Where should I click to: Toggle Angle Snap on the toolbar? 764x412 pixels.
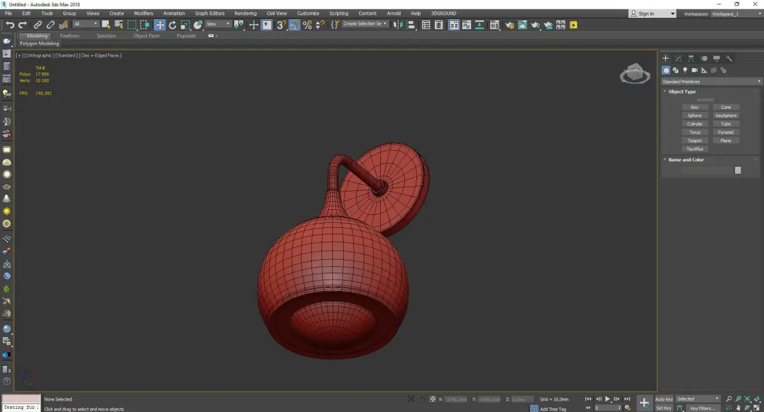coord(295,25)
